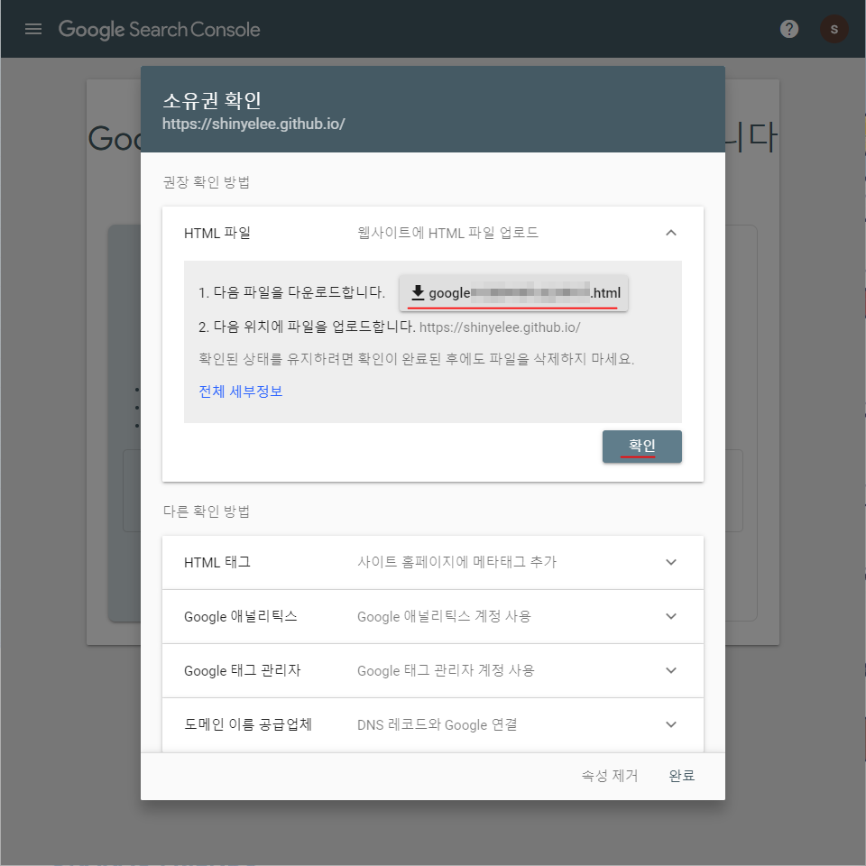Viewport: 866px width, 866px height.
Task: Click the upload location URL in step 2
Action: (x=500, y=327)
